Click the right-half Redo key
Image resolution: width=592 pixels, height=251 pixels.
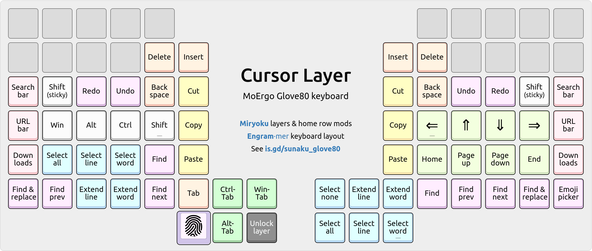500,91
